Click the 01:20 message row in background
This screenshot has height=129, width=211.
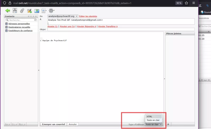pyautogui.click(x=205, y=39)
